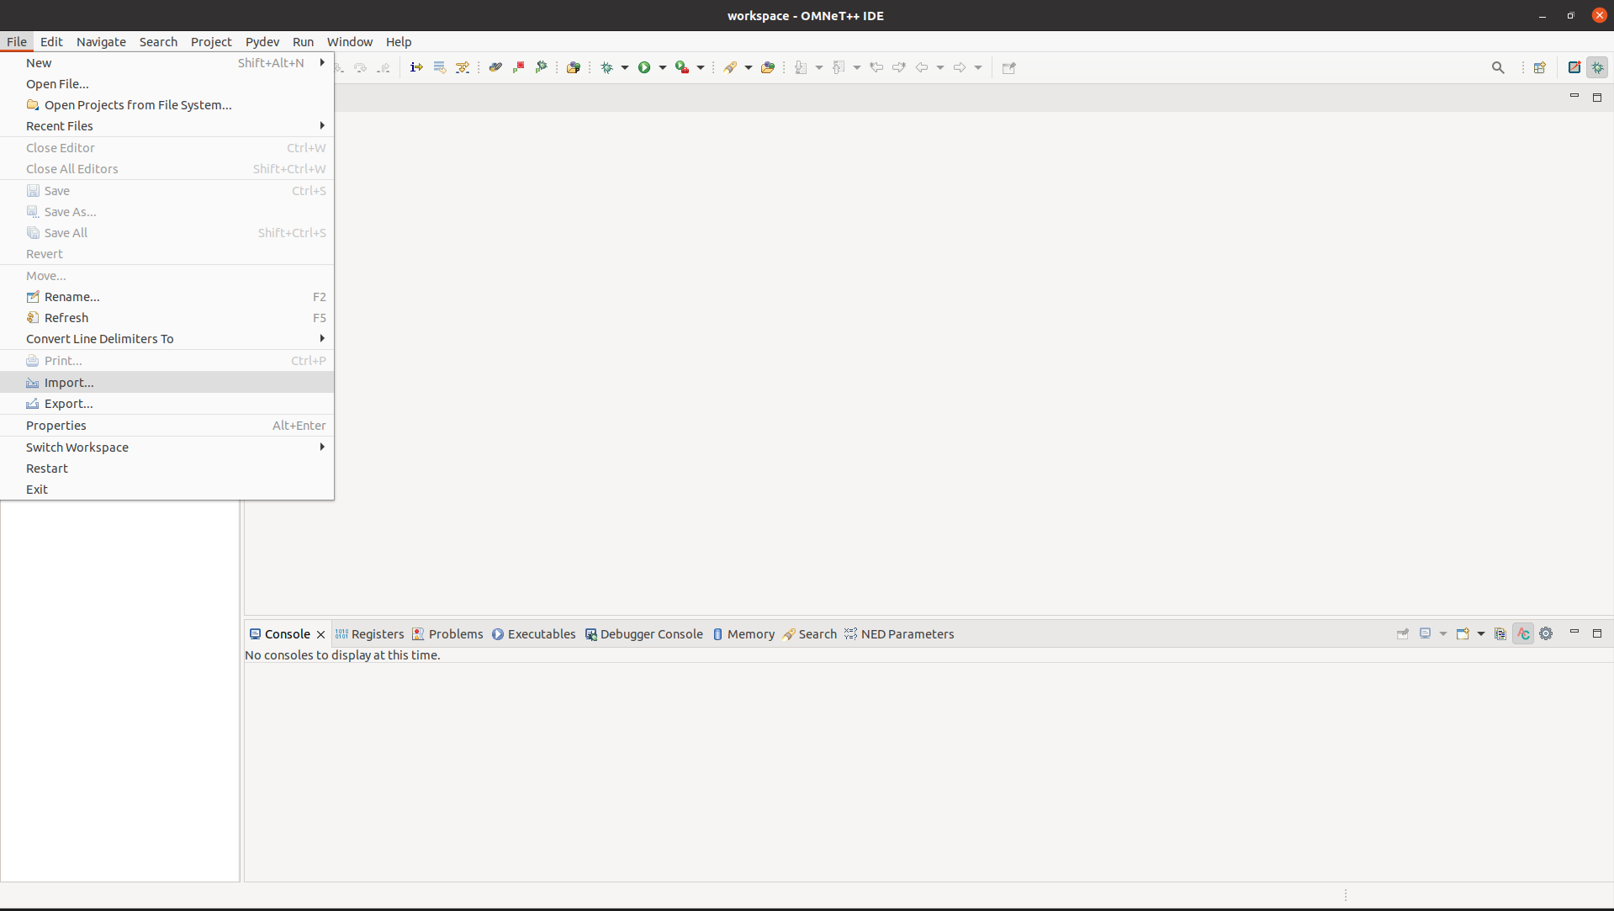Click the Instruction Stepping Mode toolbar icon

click(x=416, y=67)
